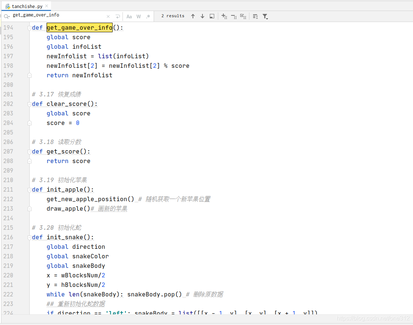Click comment '# 3.17 恢复成绩'
Screen dimensions: 413x325
[56, 94]
